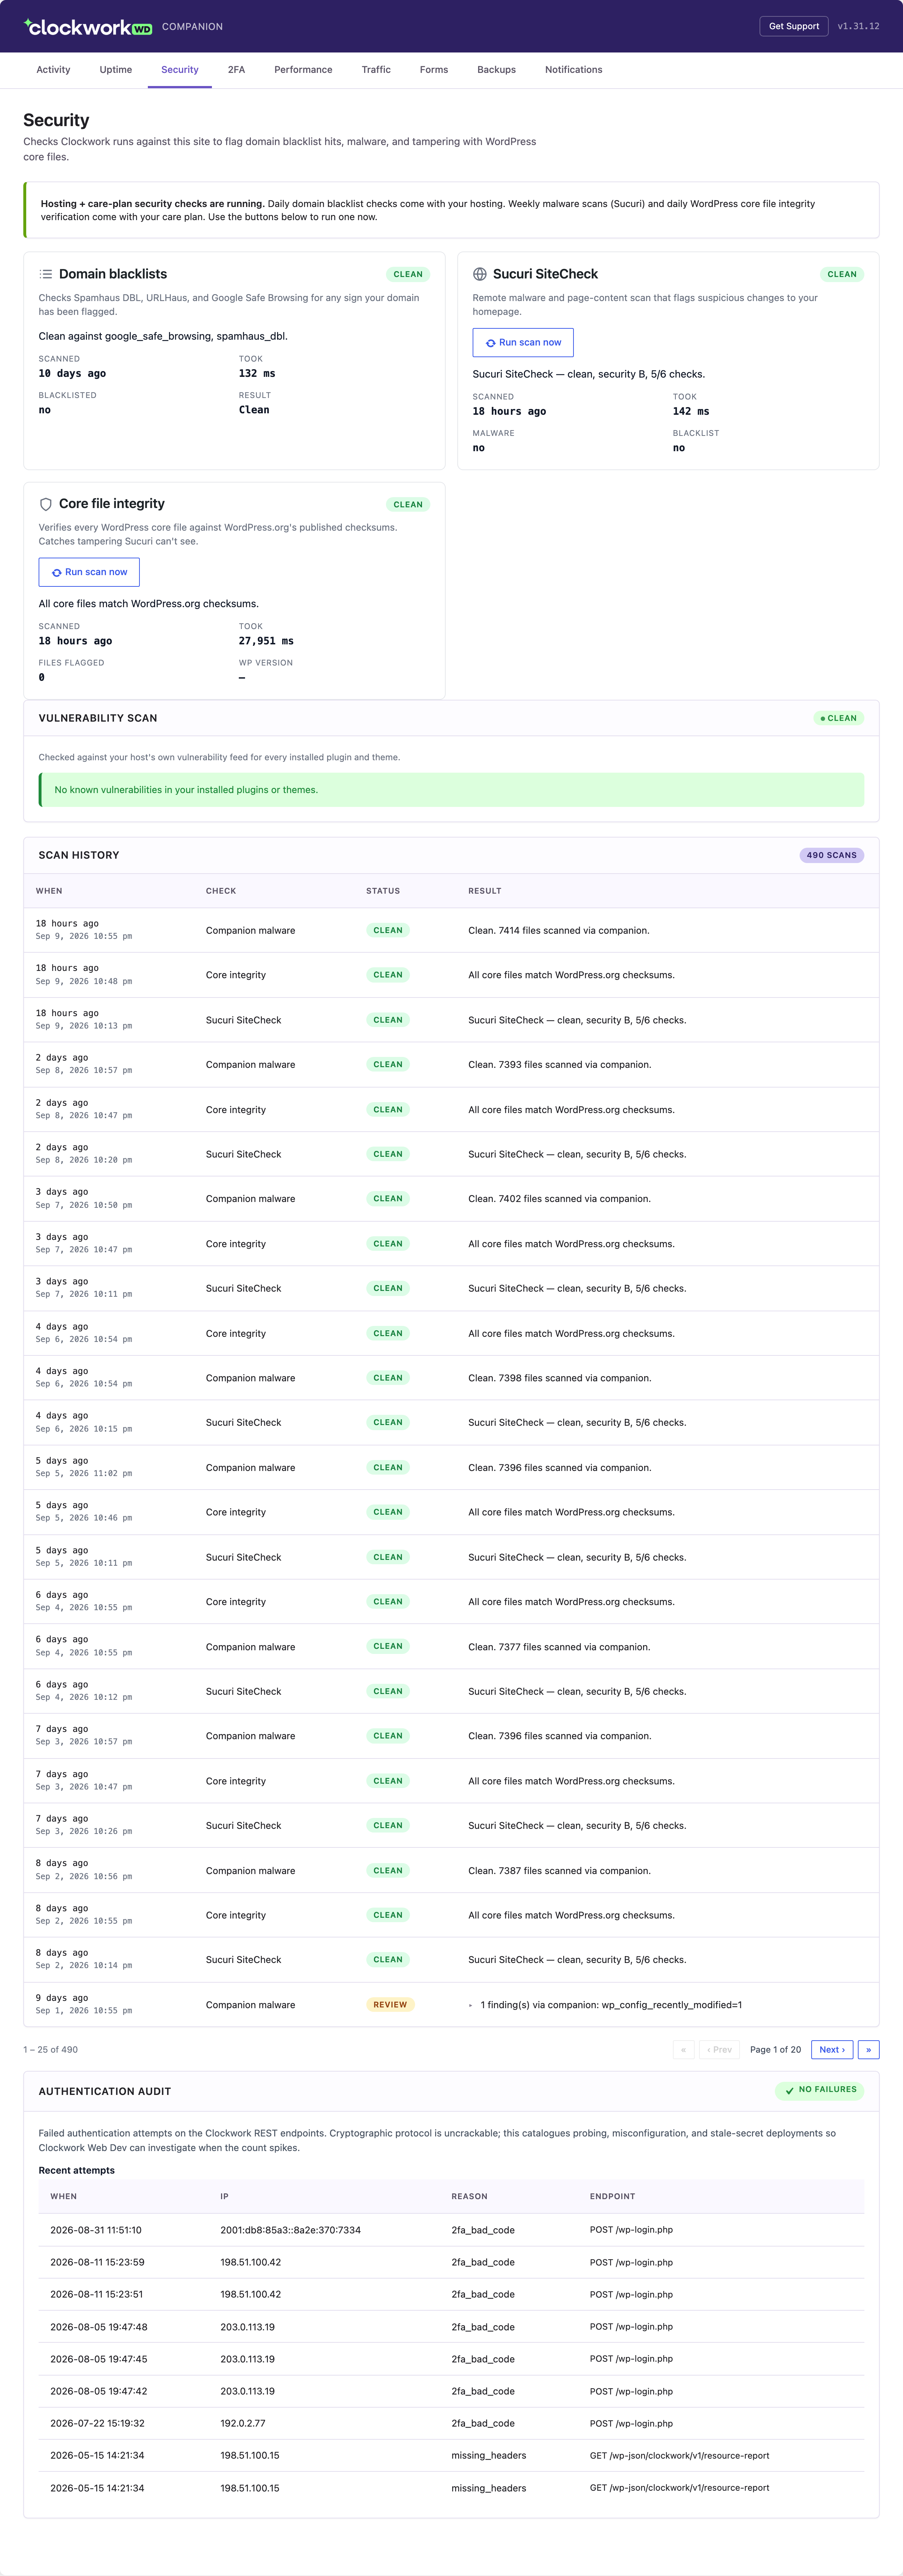
Task: Run Sucuri SiteCheck scan now
Action: point(524,342)
